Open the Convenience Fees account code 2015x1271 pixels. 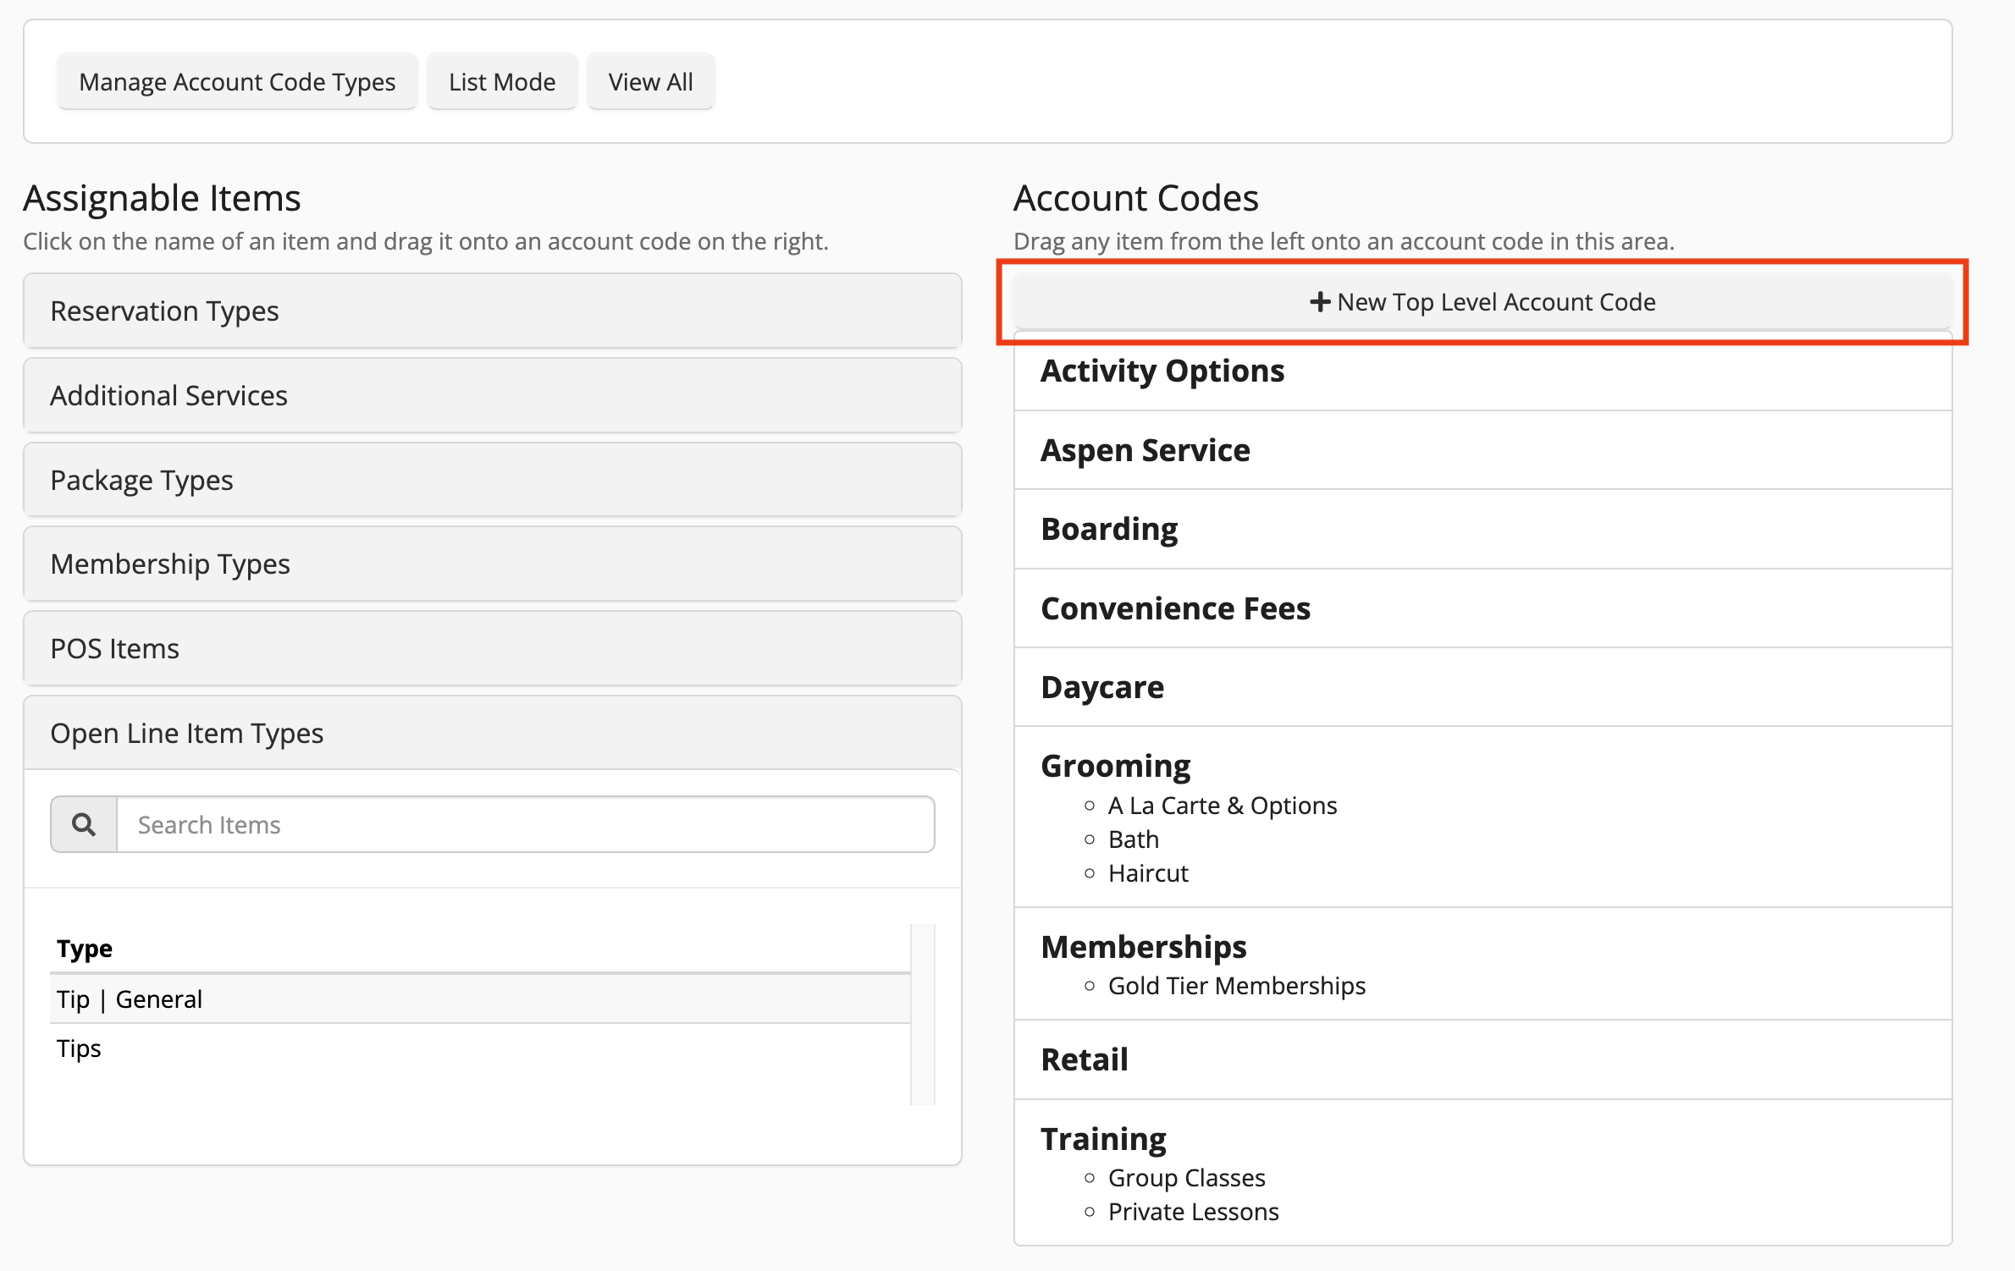pyautogui.click(x=1175, y=608)
